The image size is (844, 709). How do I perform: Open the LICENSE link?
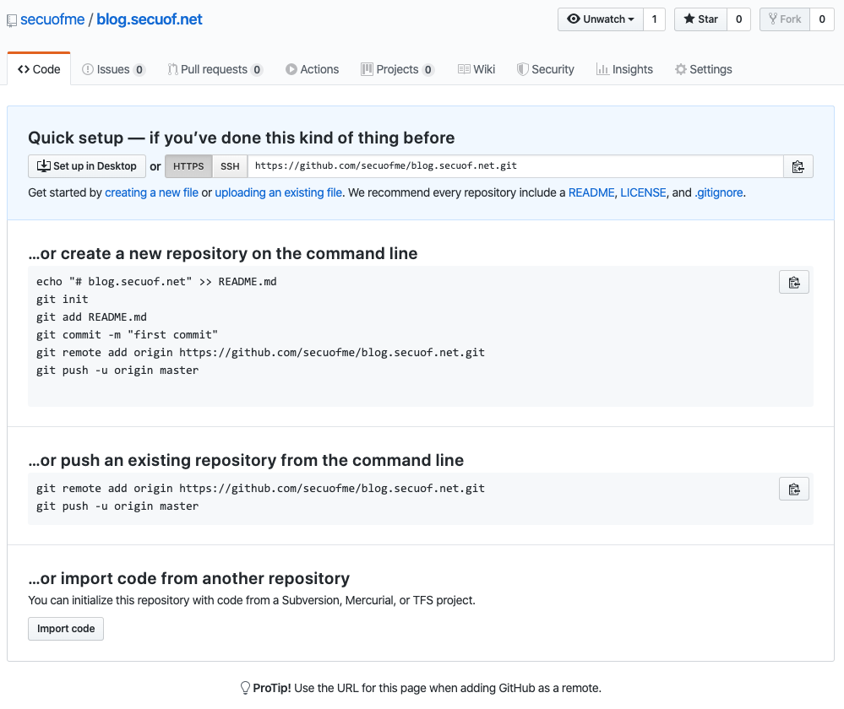tap(643, 192)
